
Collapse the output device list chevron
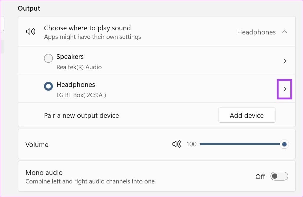click(x=285, y=32)
